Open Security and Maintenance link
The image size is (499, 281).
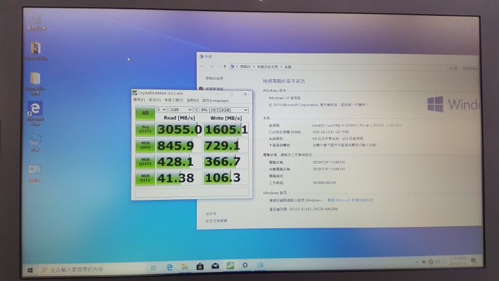pyautogui.click(x=216, y=221)
